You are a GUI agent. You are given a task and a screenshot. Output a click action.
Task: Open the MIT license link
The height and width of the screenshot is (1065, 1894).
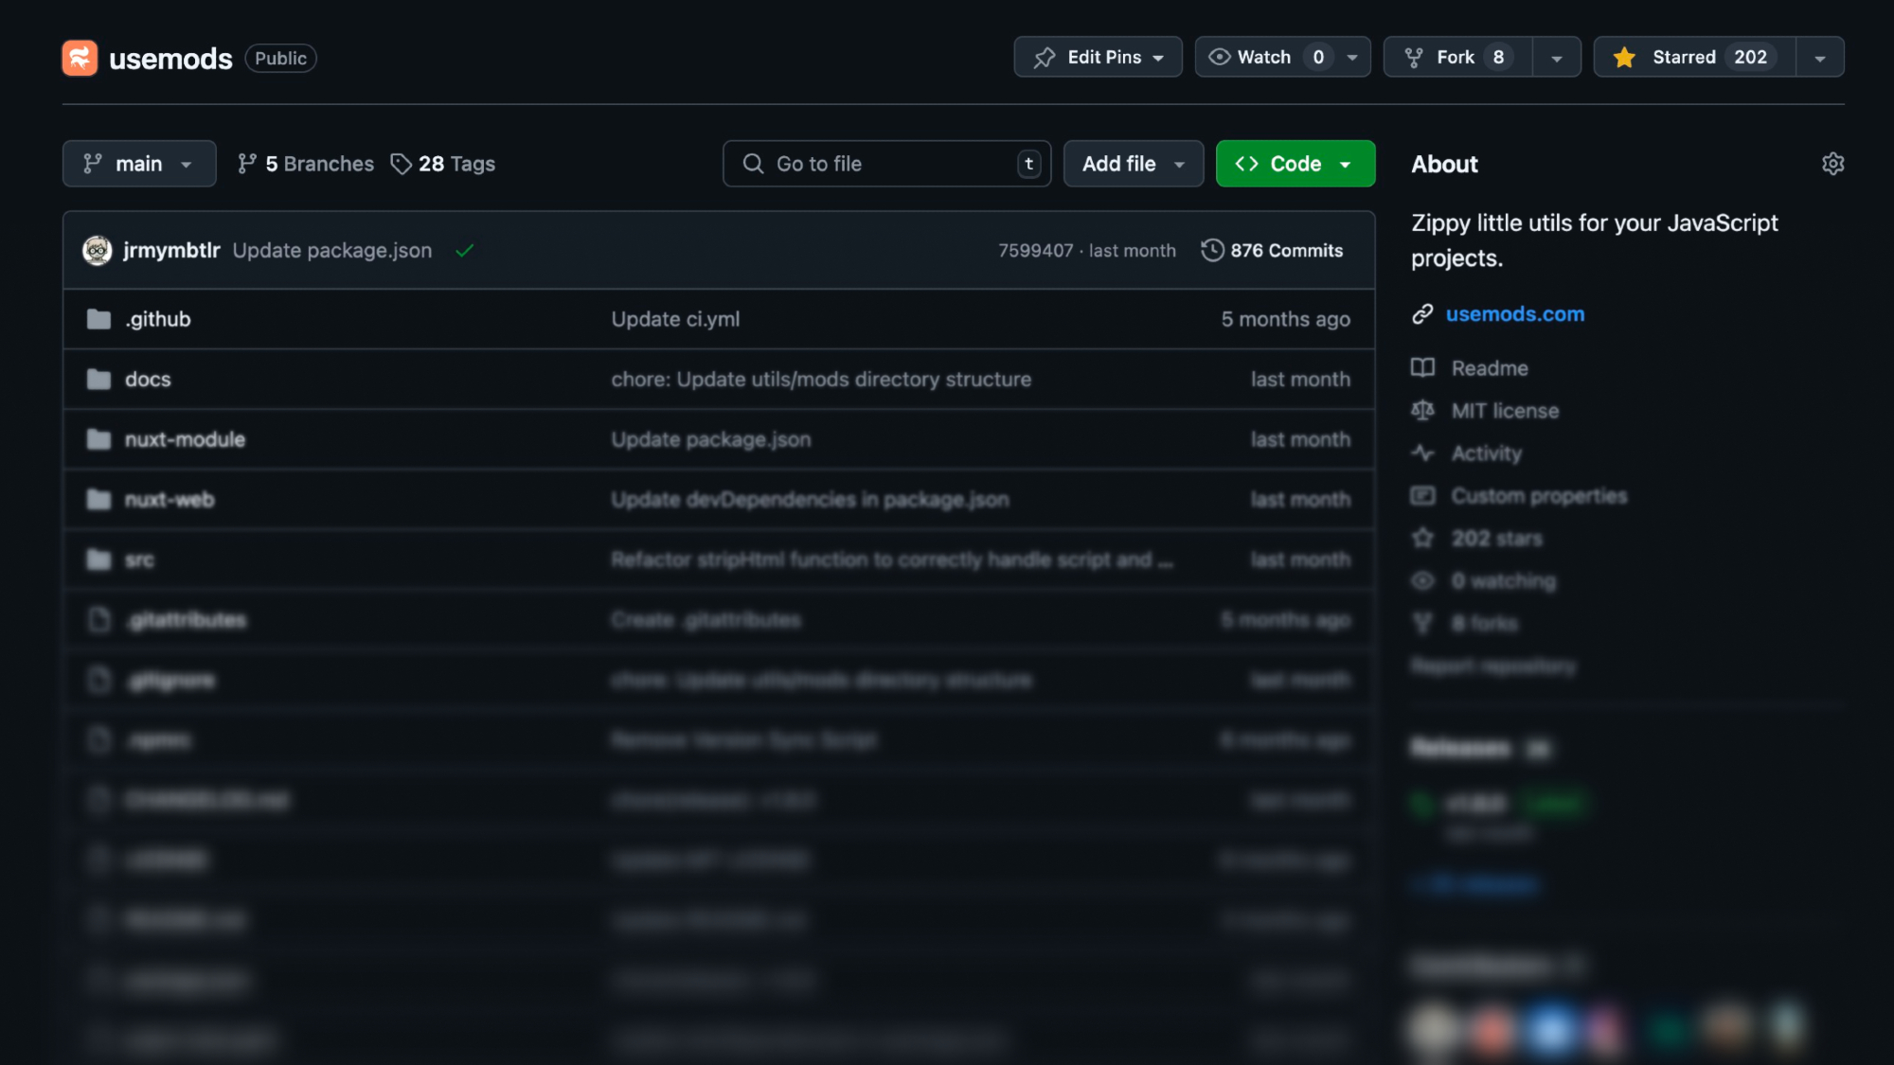(1505, 411)
